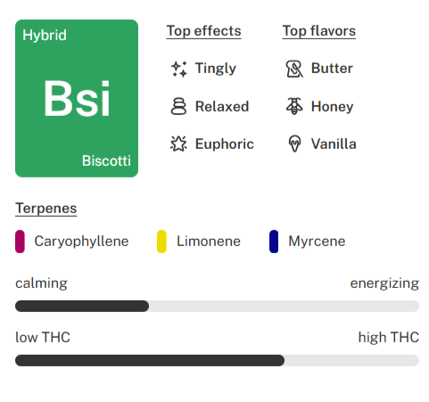Viewport: 429px width, 402px height.
Task: Select the magenta Caryophyllene color pill
Action: 20,242
